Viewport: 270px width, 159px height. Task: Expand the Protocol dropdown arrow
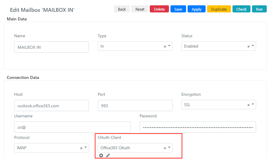click(x=86, y=147)
